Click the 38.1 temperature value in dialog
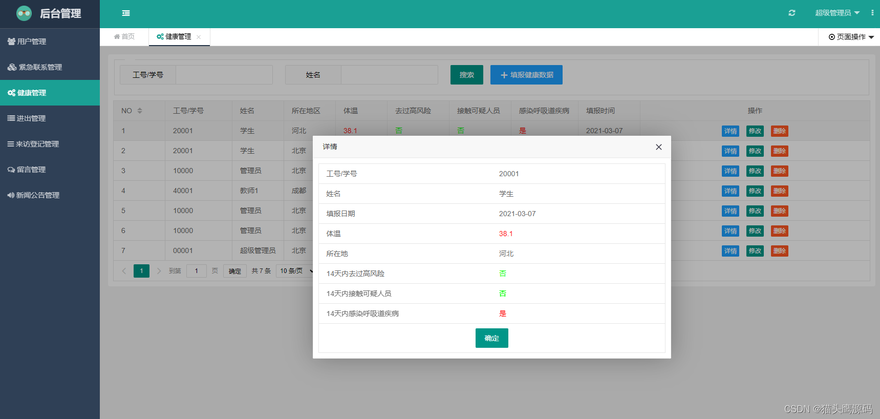The height and width of the screenshot is (419, 880). [x=506, y=234]
